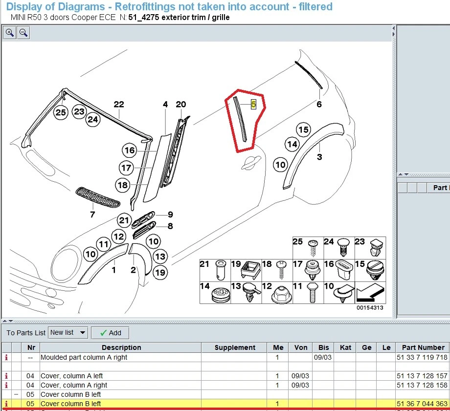
Task: Collapse the 05 Cover column B left group
Action: pyautogui.click(x=16, y=394)
